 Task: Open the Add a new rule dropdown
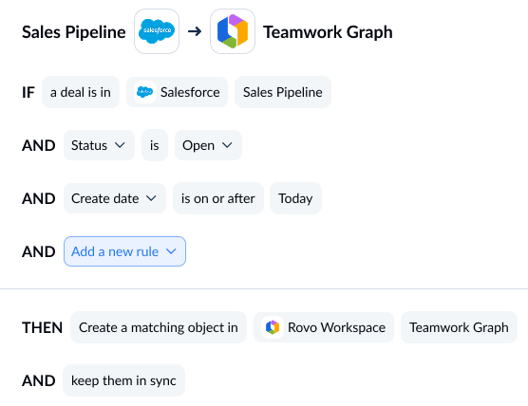[x=124, y=251]
